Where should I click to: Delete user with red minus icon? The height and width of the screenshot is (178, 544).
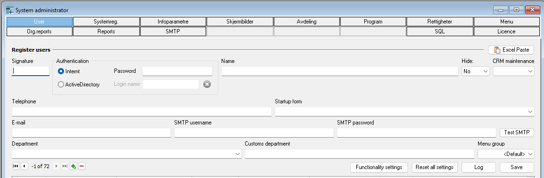click(81, 166)
